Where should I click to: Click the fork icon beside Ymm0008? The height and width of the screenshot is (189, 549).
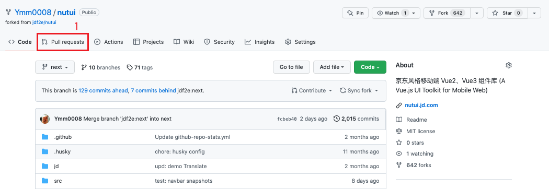(x=8, y=13)
